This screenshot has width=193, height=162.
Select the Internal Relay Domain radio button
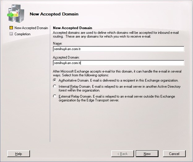click(x=55, y=86)
